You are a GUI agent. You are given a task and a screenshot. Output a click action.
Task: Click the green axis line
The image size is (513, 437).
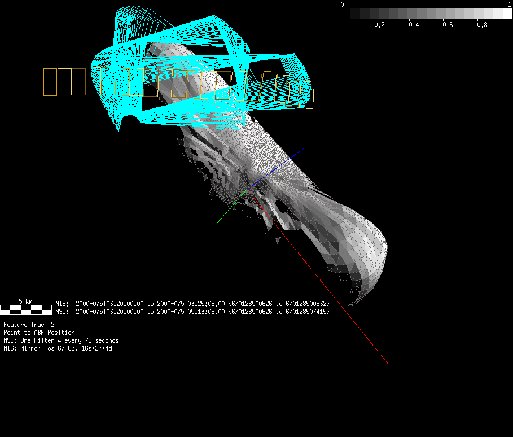231,206
